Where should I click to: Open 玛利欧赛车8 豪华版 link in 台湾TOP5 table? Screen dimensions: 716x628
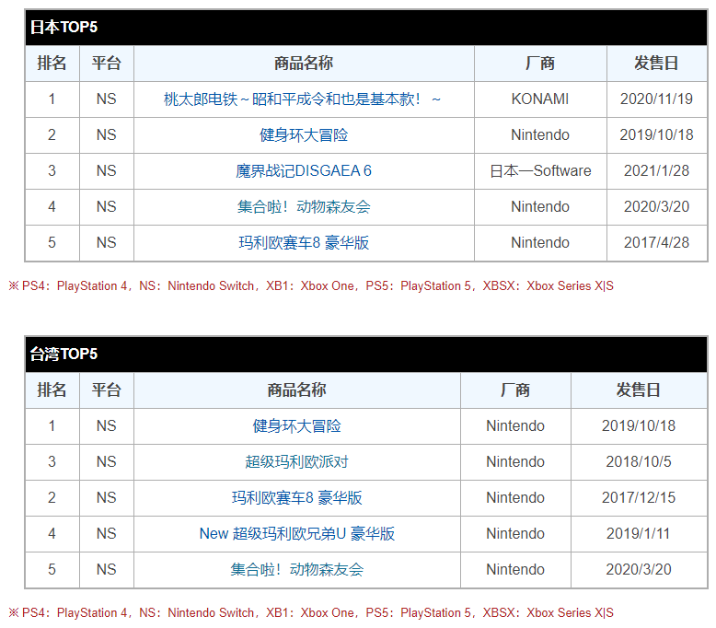point(297,498)
